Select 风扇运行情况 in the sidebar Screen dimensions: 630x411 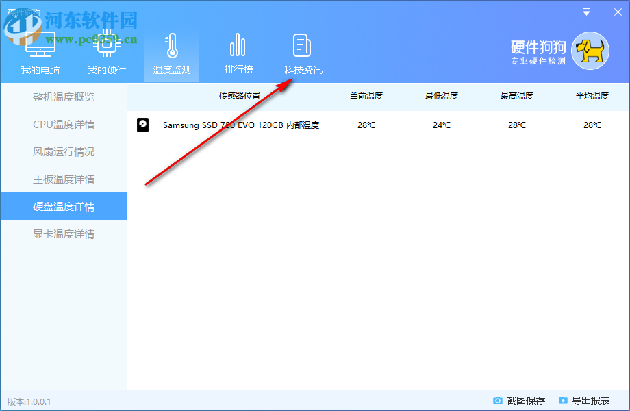(63, 151)
